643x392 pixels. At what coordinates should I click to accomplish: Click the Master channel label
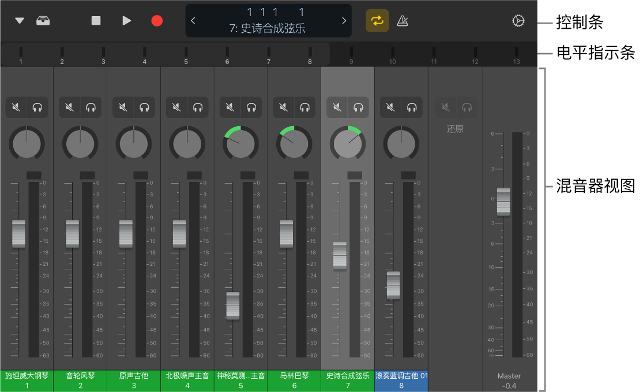[509, 375]
